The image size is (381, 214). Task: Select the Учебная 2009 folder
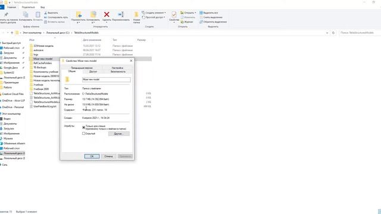[41, 89]
